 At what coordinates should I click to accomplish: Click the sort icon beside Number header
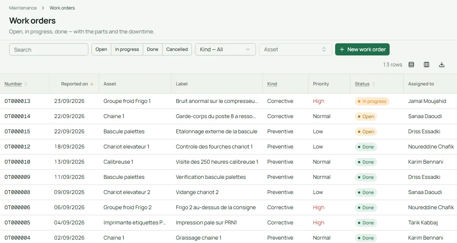click(x=26, y=84)
